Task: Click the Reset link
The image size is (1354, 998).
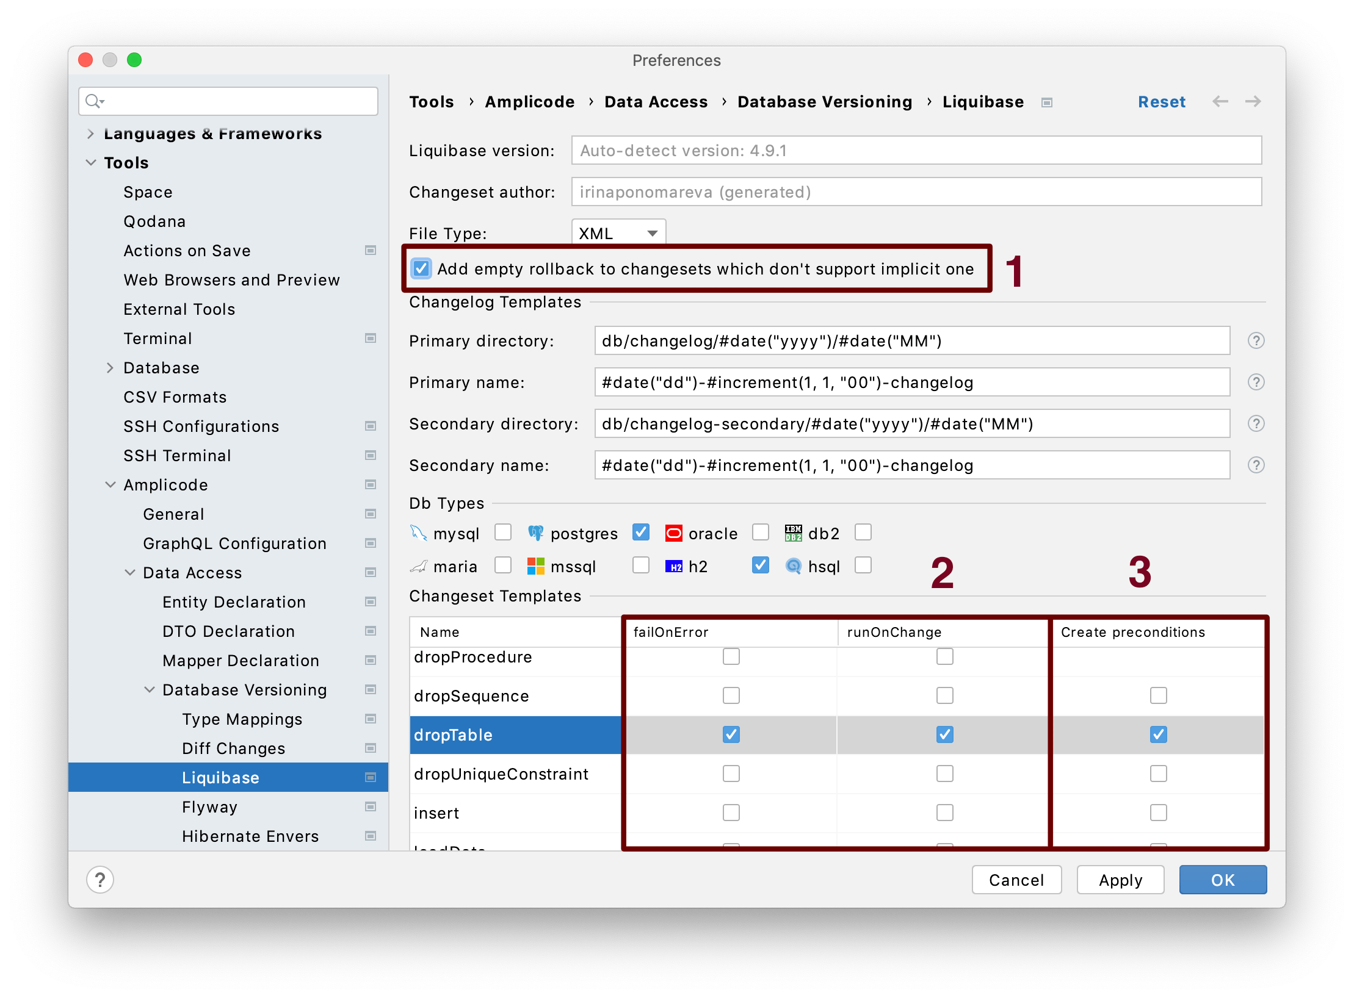Action: pos(1161,101)
